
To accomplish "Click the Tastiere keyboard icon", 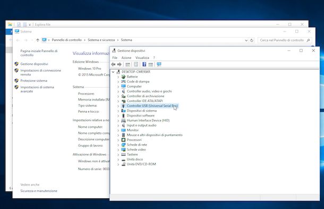I will 123,154.
